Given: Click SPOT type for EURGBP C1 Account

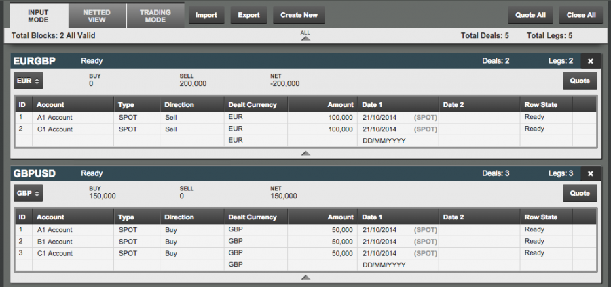Looking at the screenshot, I should click(128, 129).
